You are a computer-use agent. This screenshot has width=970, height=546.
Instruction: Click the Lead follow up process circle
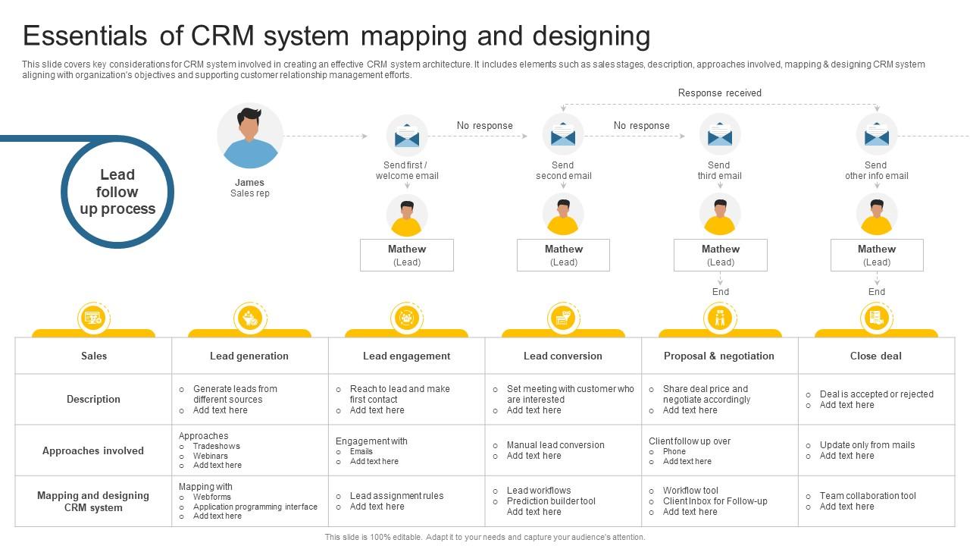(117, 191)
